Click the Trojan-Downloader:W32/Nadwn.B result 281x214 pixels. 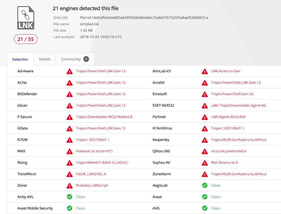104,117
